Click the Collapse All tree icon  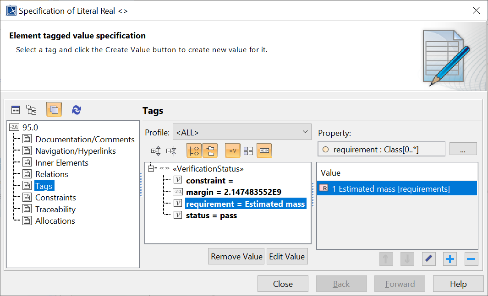point(171,151)
